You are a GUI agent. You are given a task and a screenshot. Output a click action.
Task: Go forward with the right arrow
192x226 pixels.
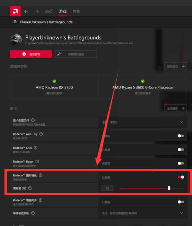point(37,11)
